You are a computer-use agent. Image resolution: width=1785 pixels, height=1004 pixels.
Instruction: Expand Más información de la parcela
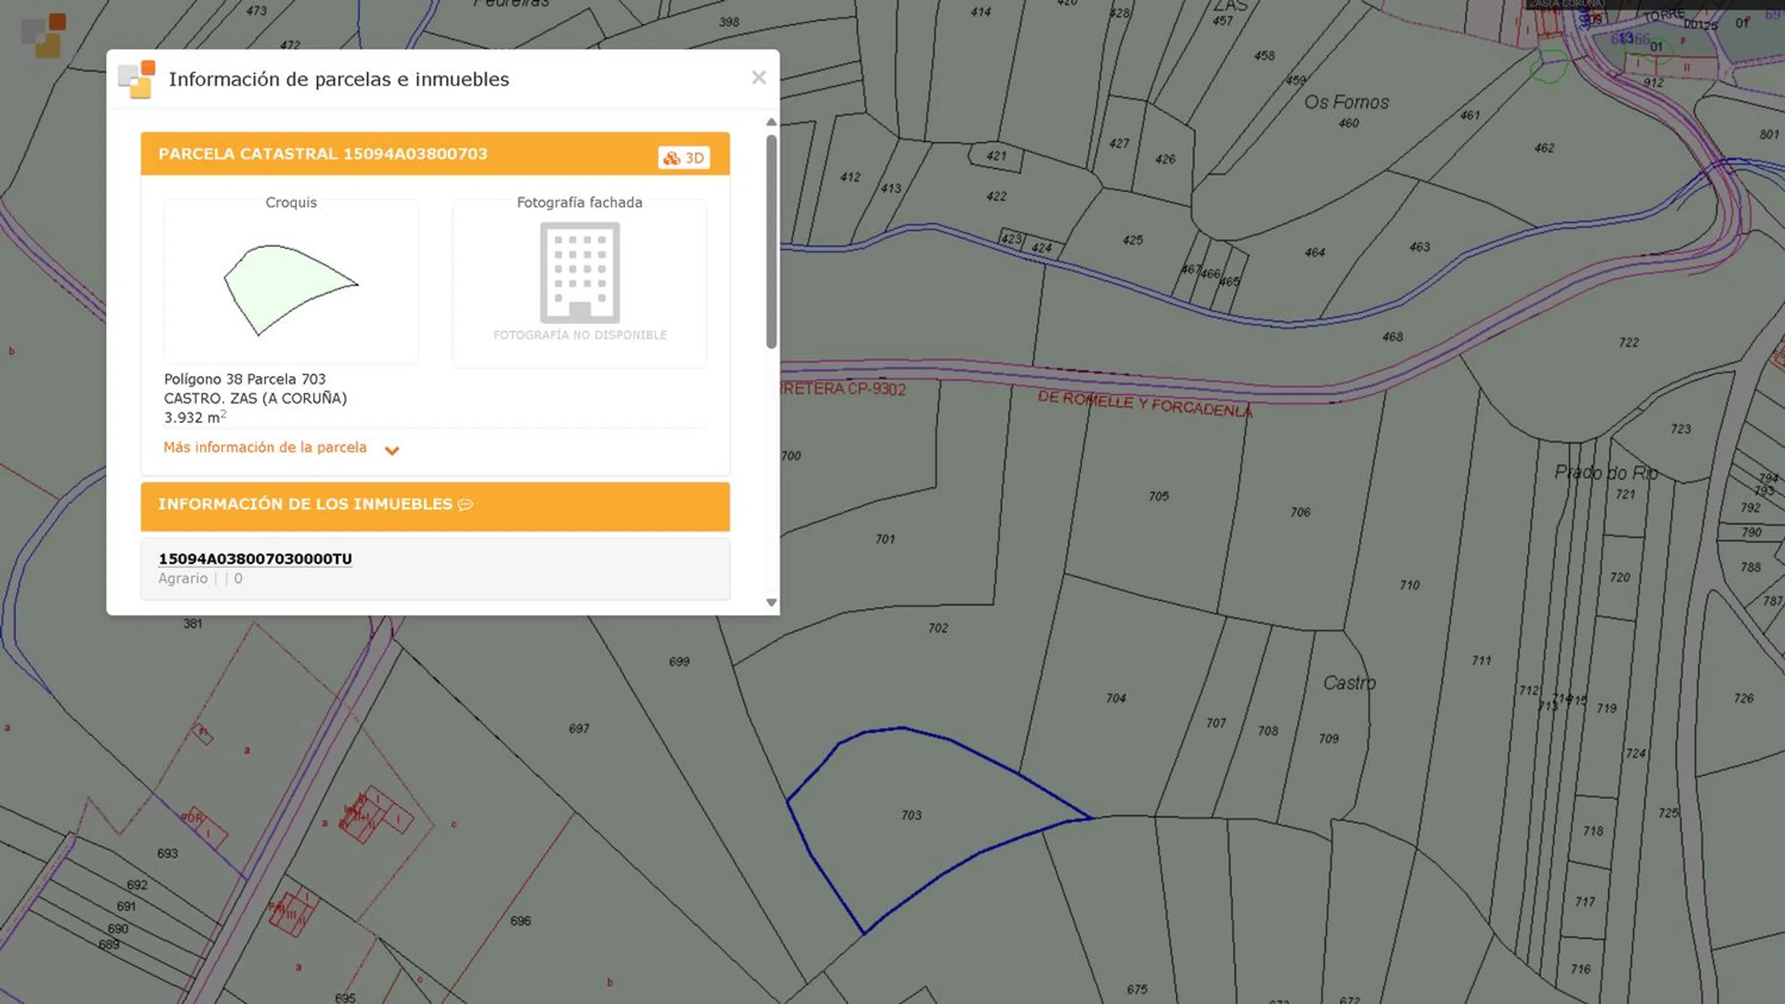click(264, 448)
